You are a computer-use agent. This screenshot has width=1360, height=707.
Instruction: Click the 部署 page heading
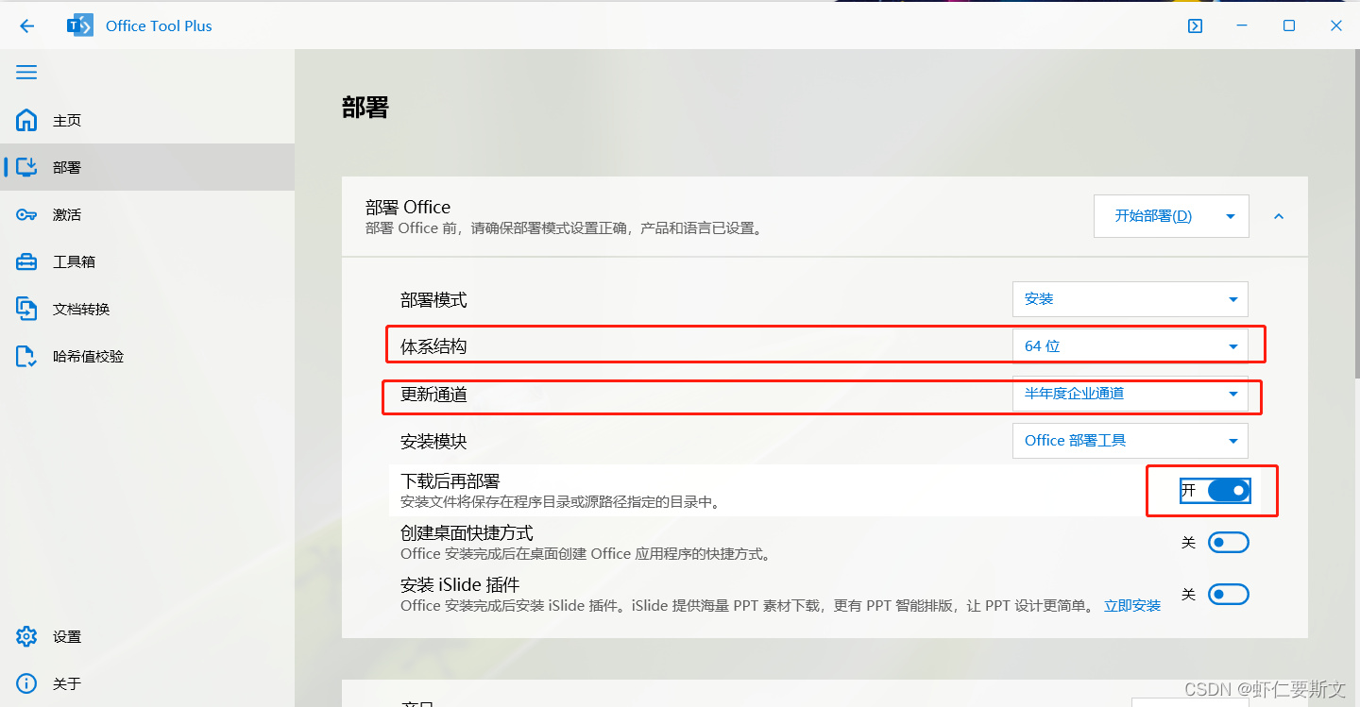pos(365,108)
